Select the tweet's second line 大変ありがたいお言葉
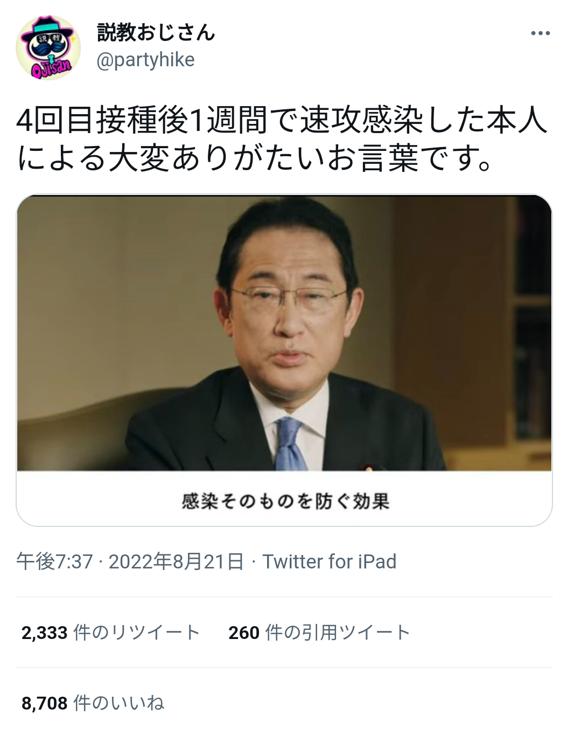Image resolution: width=574 pixels, height=736 pixels. [x=263, y=158]
